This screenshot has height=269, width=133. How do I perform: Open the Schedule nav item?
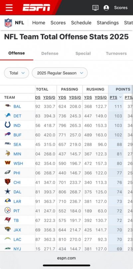81,23
